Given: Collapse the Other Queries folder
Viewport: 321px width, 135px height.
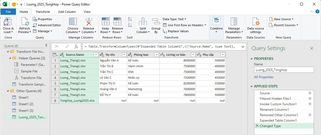Looking at the screenshot, I should coord(7,91).
